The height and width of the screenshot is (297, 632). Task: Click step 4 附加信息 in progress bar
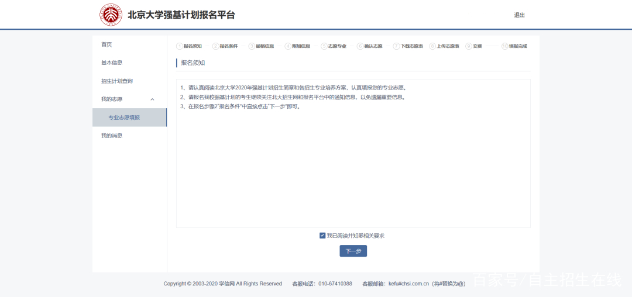[297, 46]
